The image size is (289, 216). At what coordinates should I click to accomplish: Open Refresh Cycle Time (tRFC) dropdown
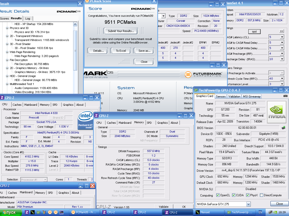coord(282,78)
